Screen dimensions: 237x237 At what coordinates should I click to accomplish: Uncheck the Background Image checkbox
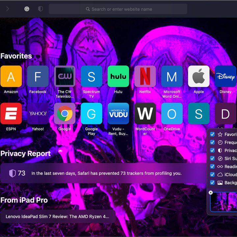pyautogui.click(x=212, y=182)
